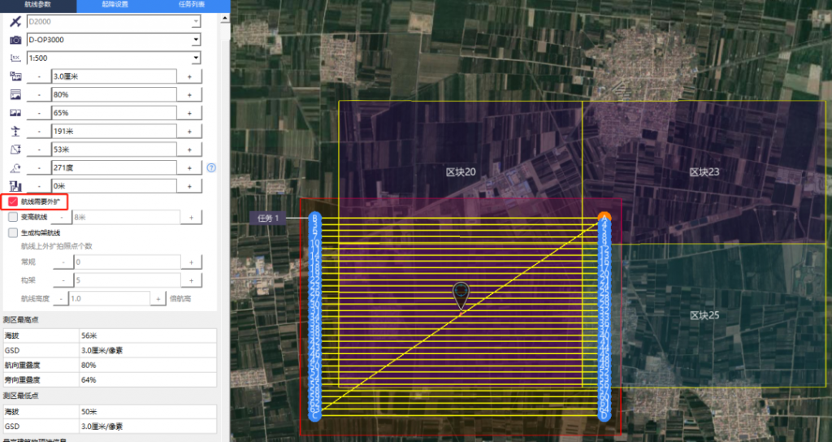The image size is (832, 442).
Task: Increase the 65% side overlap with plus
Action: click(189, 113)
